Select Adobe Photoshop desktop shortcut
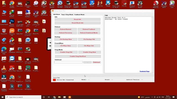Viewport: 177px width, 99px height. [12, 23]
